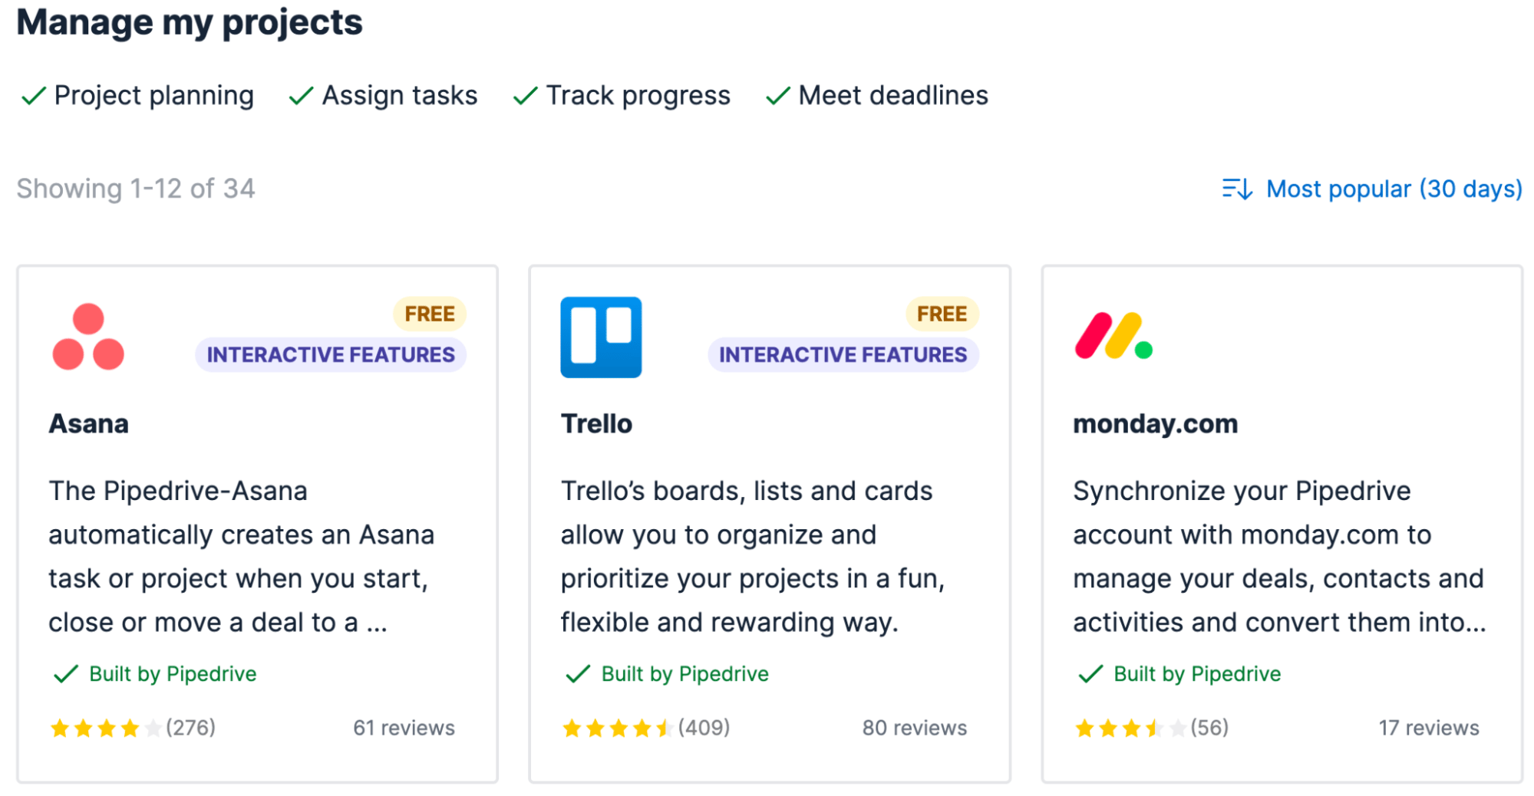Select the Track progress filter

(637, 95)
